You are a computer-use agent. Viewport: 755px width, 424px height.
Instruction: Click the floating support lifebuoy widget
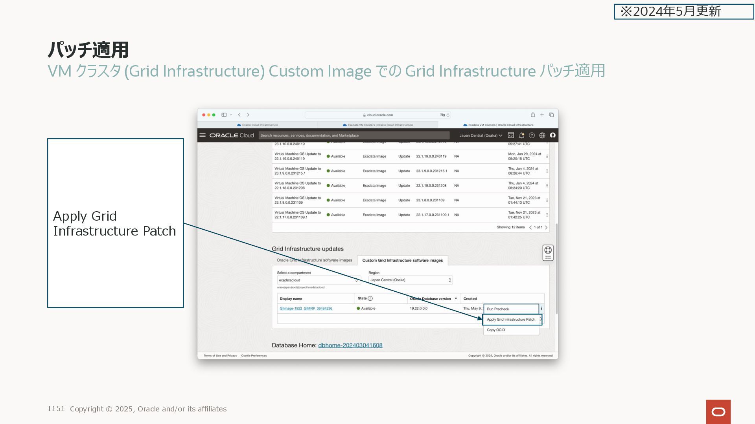pos(548,250)
